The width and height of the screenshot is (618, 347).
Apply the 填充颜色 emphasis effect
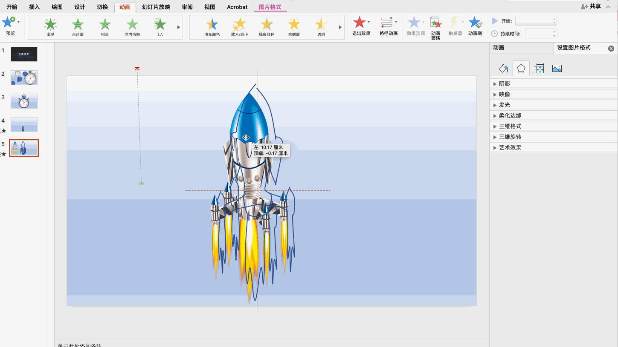(x=212, y=27)
